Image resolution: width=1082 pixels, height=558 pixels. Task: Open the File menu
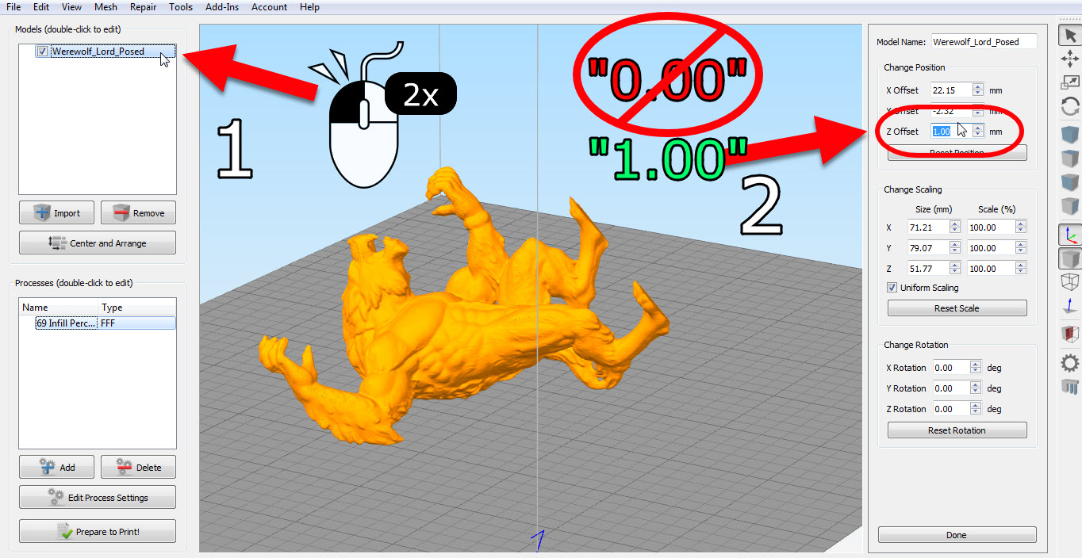pyautogui.click(x=13, y=7)
